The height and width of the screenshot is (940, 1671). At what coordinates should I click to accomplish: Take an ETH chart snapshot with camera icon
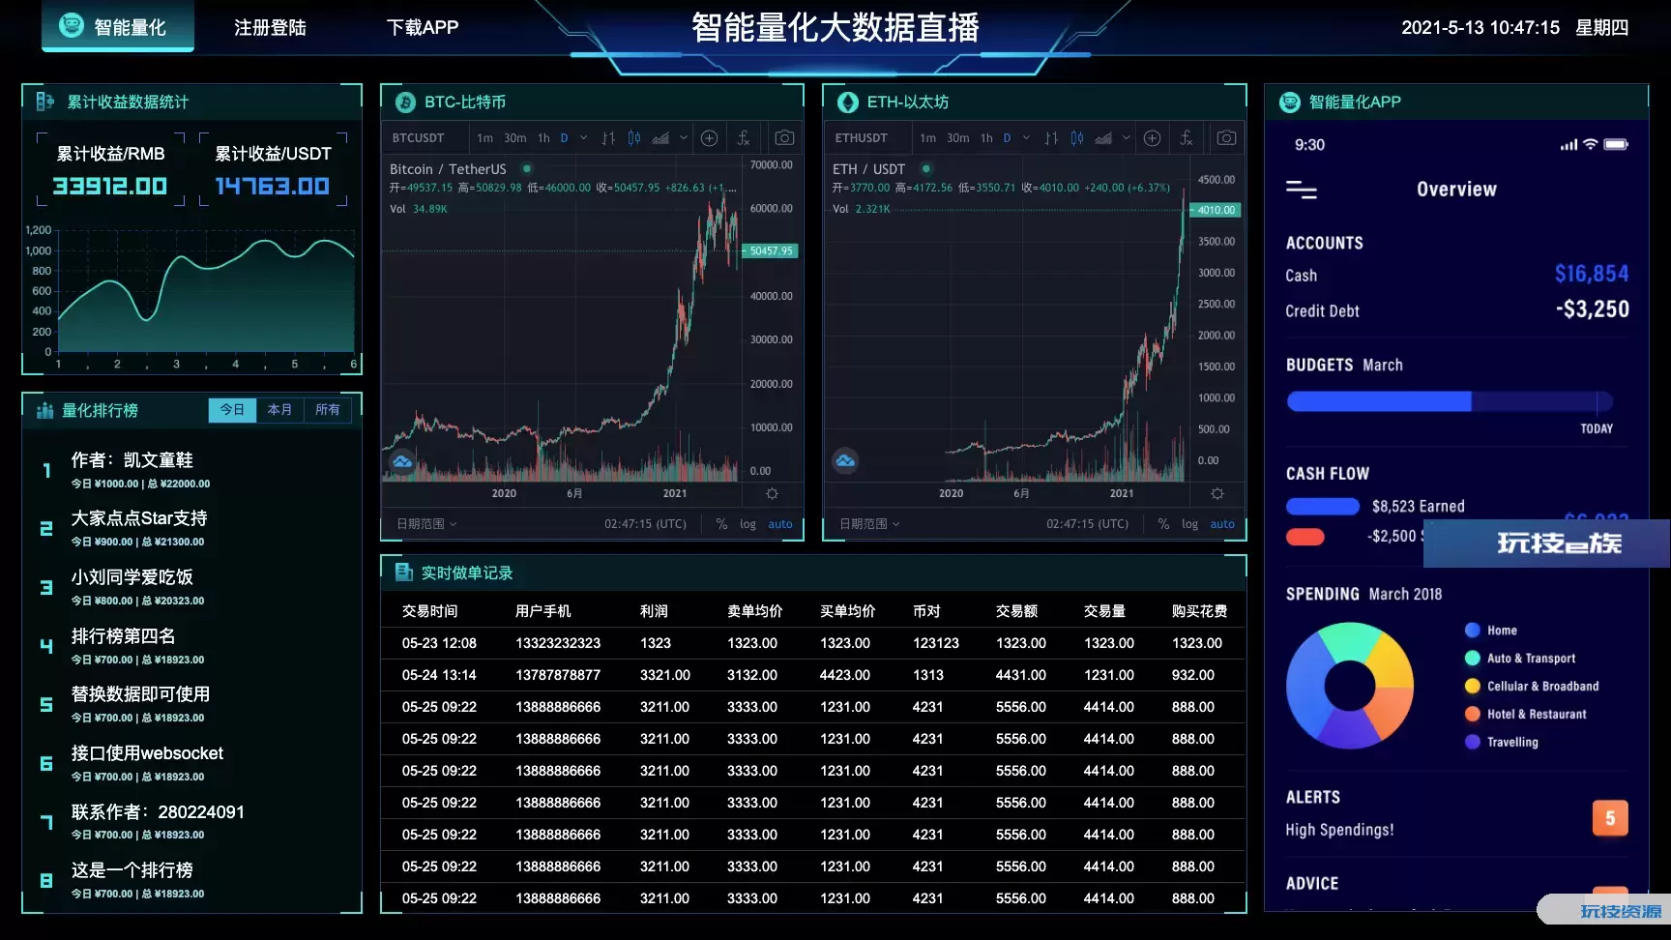tap(1227, 138)
